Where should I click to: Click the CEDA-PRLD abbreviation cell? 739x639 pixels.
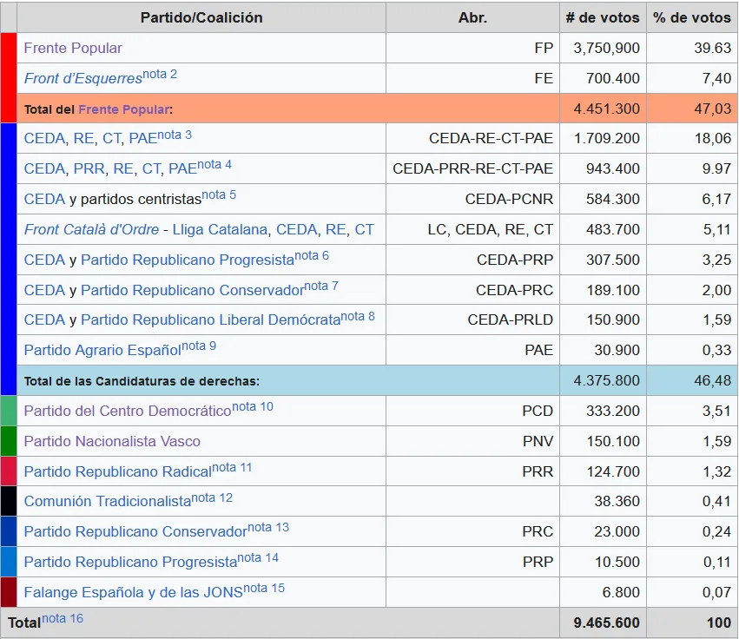tap(472, 319)
